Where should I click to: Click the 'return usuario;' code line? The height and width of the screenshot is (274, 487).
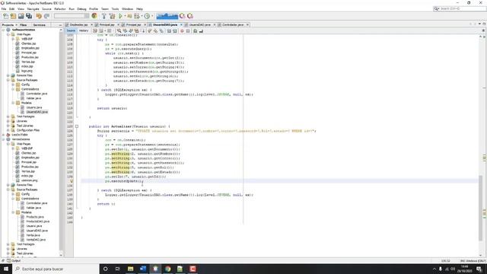click(x=112, y=108)
